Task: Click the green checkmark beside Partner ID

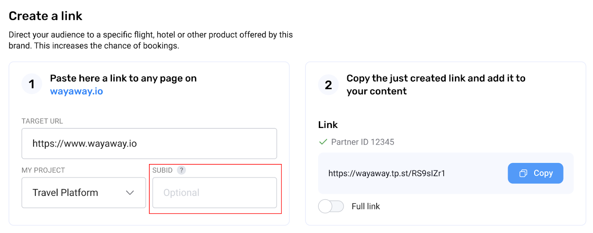Action: click(x=323, y=142)
